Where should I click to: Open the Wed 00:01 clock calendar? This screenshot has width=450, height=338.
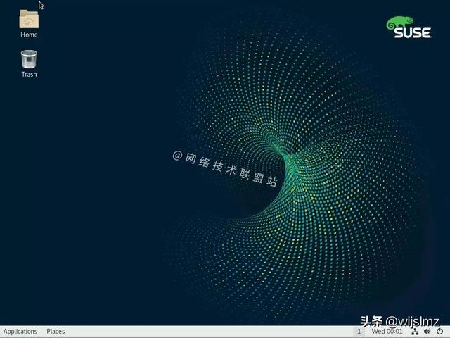387,332
